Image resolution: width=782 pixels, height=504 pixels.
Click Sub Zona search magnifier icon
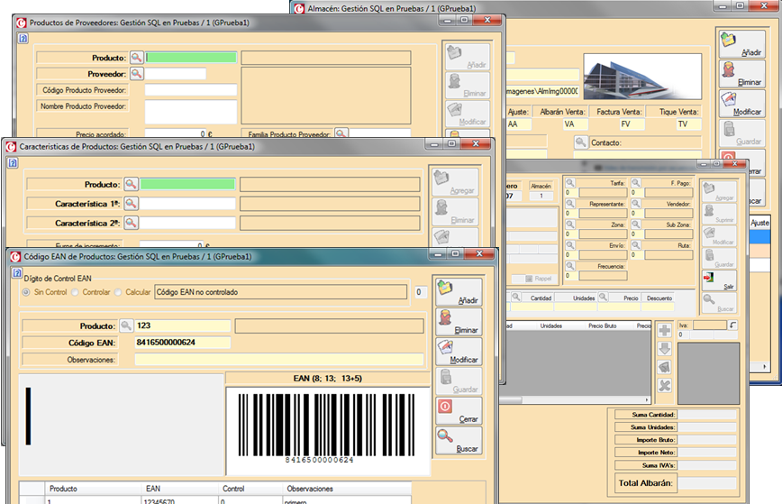pyautogui.click(x=636, y=225)
